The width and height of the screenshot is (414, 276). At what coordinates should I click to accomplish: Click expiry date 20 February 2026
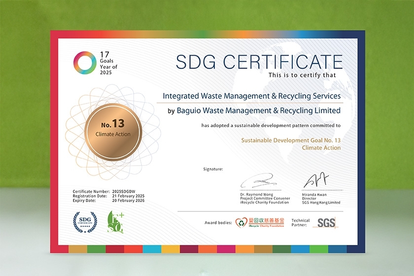[128, 201]
